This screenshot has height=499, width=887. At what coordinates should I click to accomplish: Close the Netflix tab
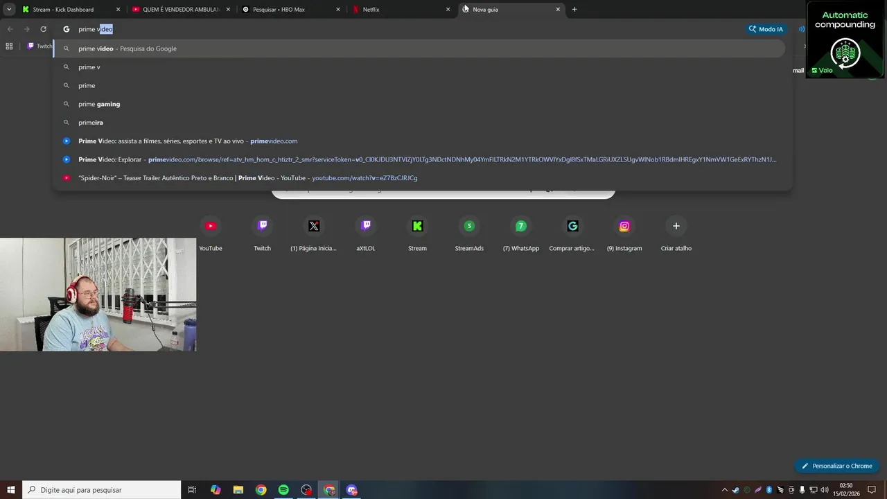coord(448,10)
